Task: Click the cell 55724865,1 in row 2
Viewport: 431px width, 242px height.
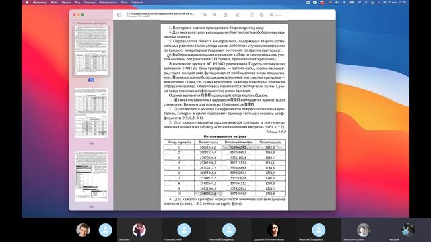Action: pyautogui.click(x=238, y=153)
